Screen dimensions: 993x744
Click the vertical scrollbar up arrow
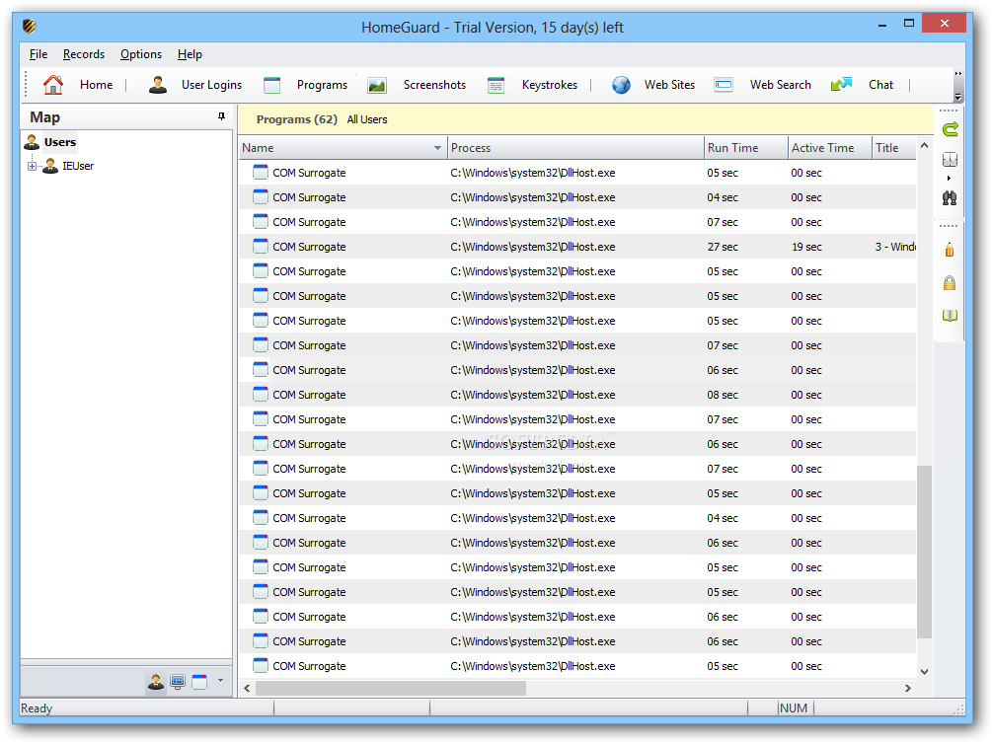pyautogui.click(x=924, y=146)
